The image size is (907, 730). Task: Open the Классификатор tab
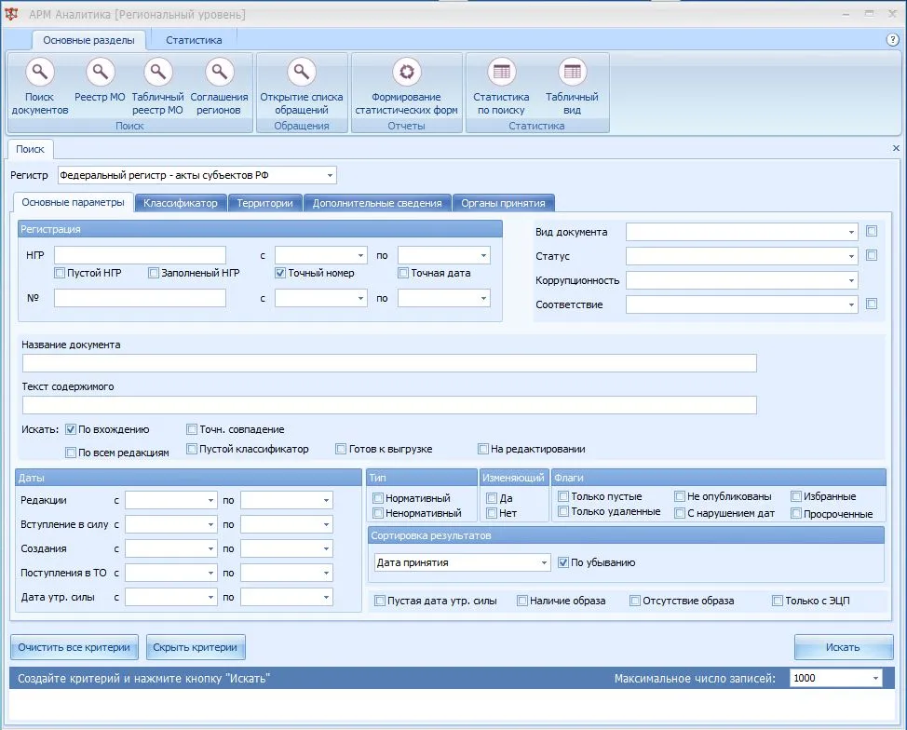[181, 203]
